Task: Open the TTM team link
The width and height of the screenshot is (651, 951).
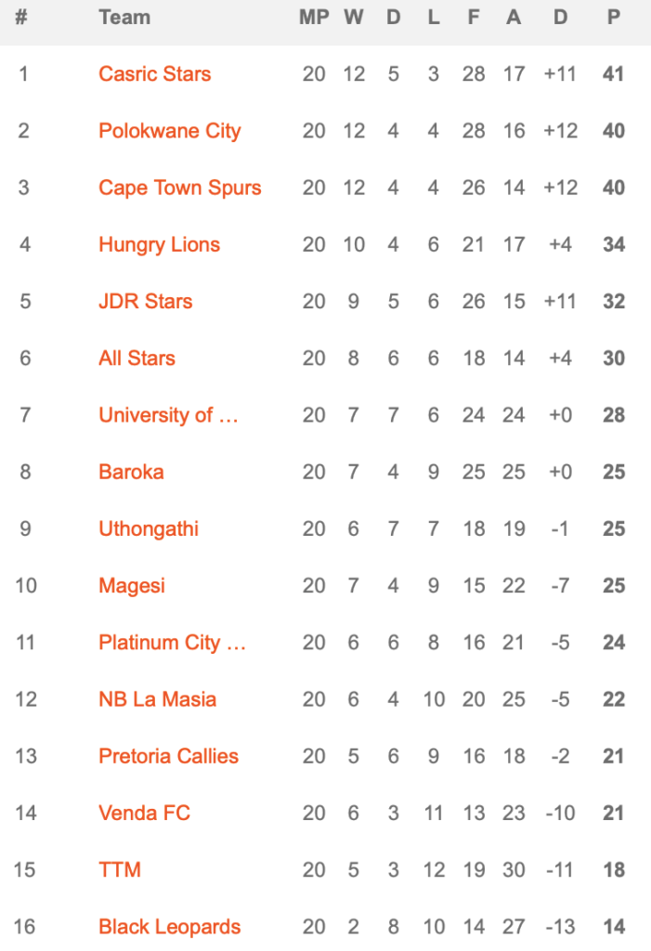Action: click(x=120, y=870)
